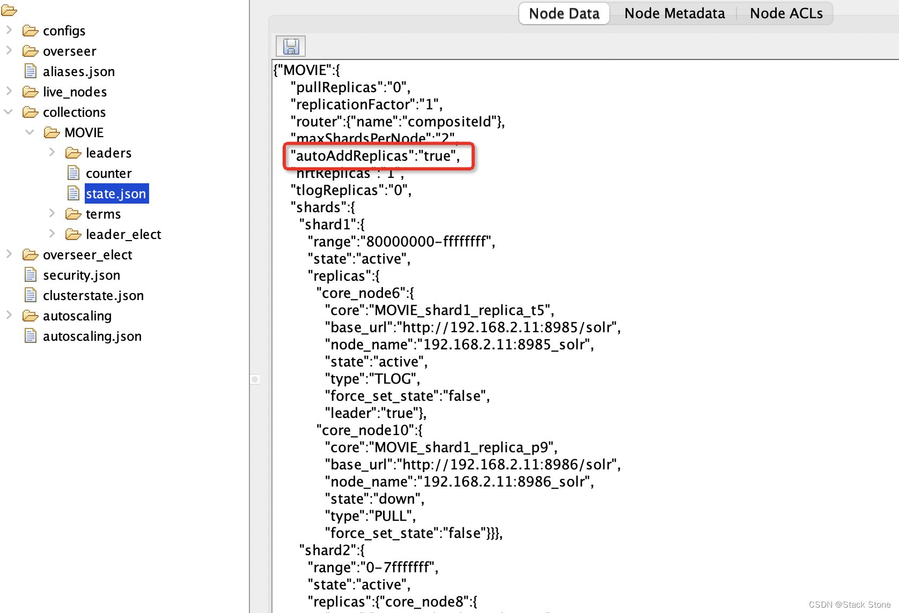Click the MOVIE_shard1_replica_t5 core line
Viewport: 899px width, 613px height.
(439, 310)
